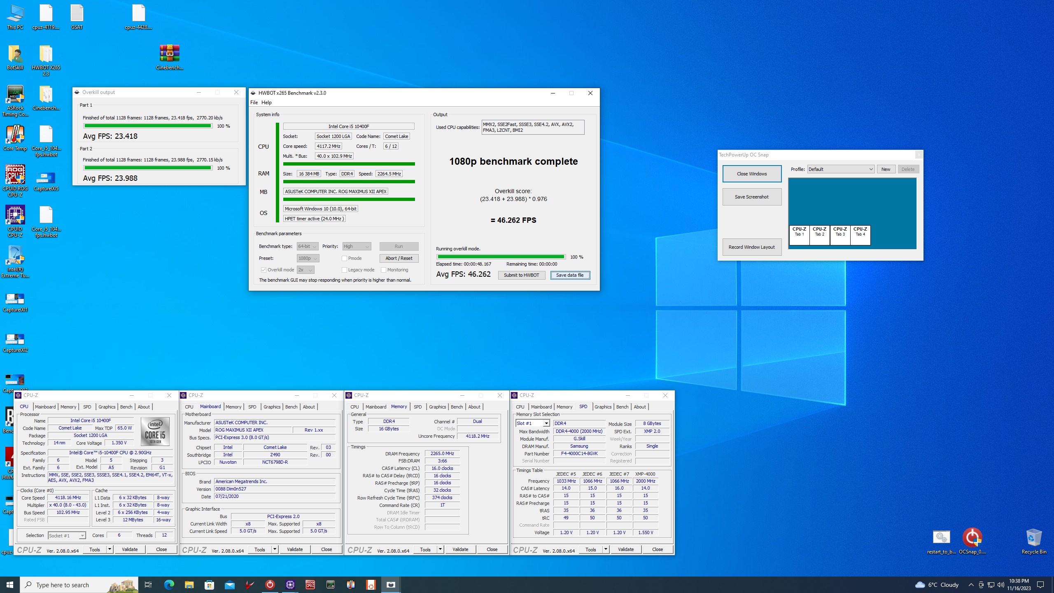
Task: Open the Preset 1080p dropdown
Action: coord(308,258)
